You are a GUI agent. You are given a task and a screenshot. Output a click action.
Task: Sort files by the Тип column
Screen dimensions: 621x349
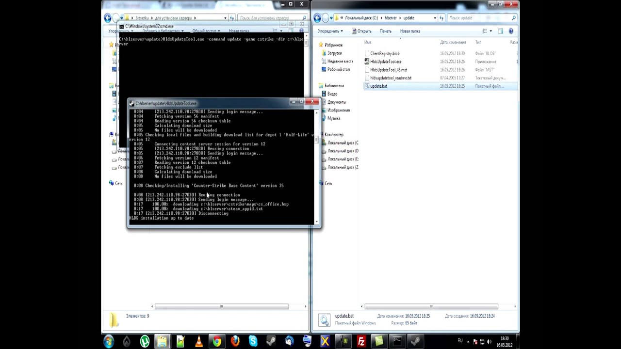coord(478,43)
